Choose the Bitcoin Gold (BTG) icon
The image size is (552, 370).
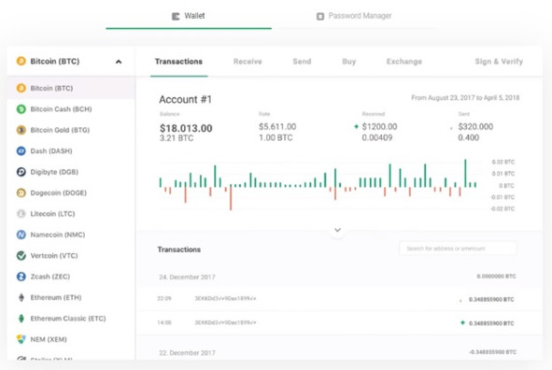click(21, 130)
